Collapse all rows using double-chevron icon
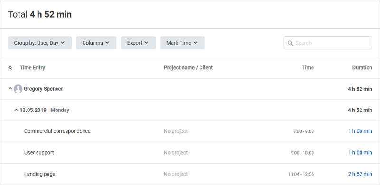 10,68
